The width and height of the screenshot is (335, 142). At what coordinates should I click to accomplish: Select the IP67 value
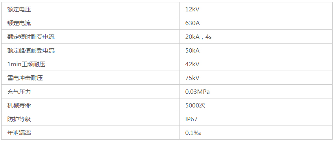click(x=191, y=119)
